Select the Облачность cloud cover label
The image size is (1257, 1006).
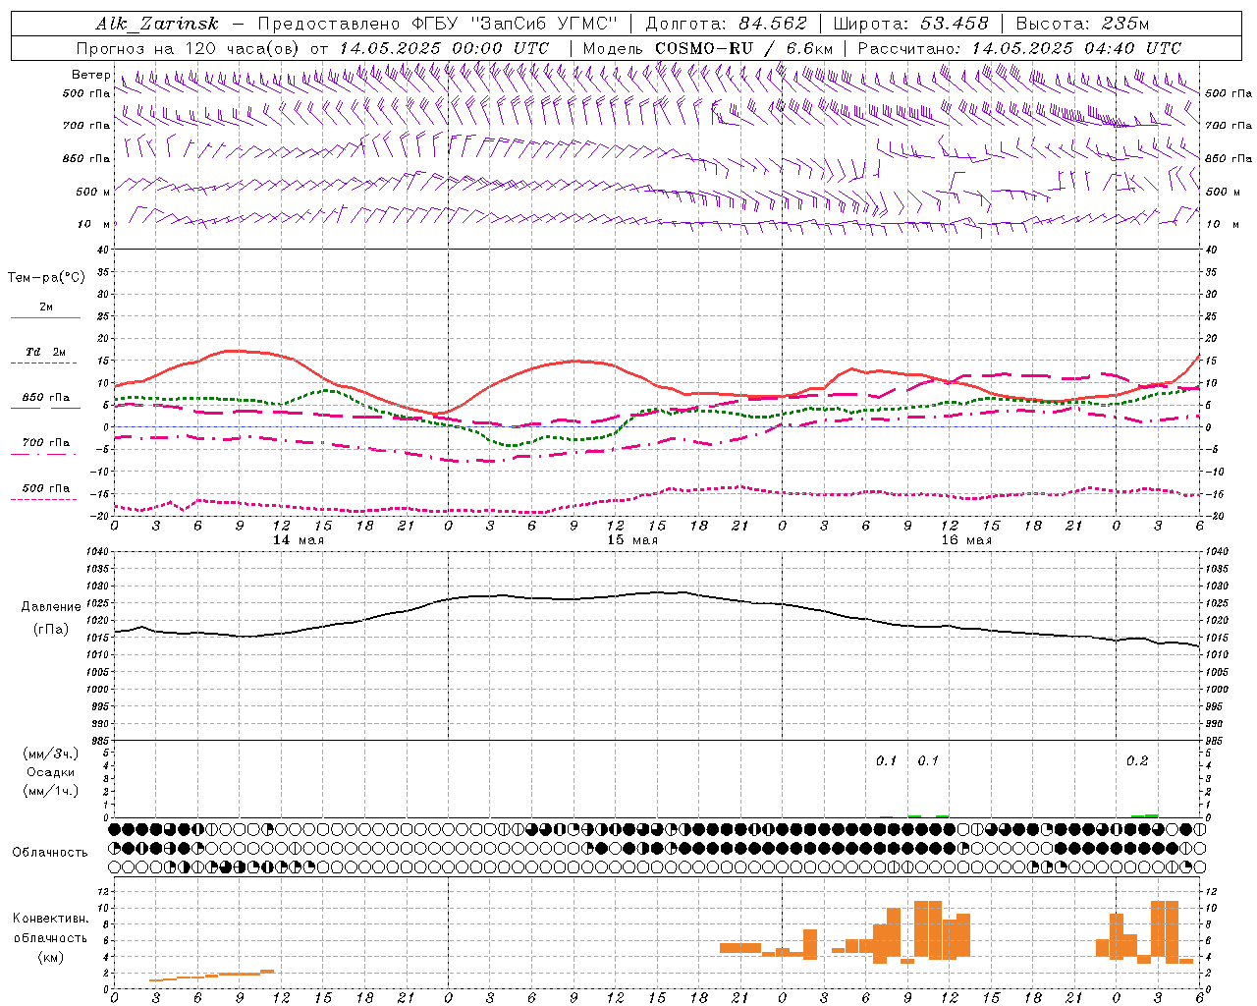click(50, 853)
